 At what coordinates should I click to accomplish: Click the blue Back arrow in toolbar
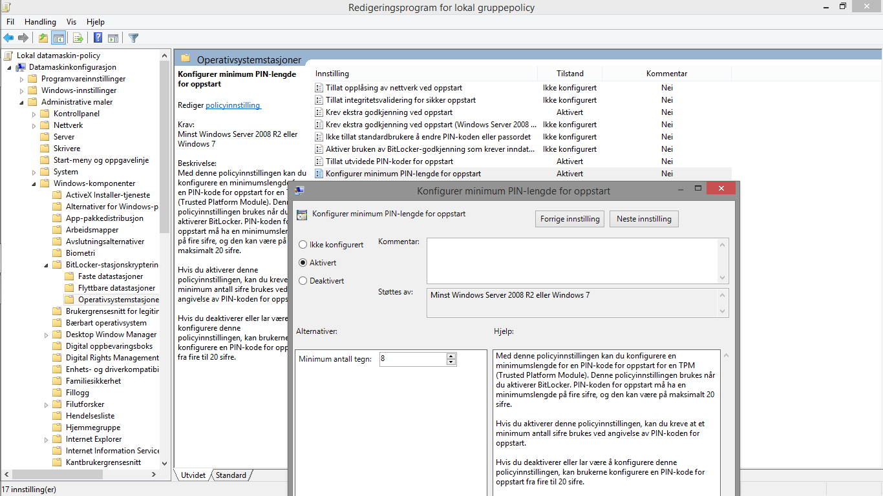(8, 38)
